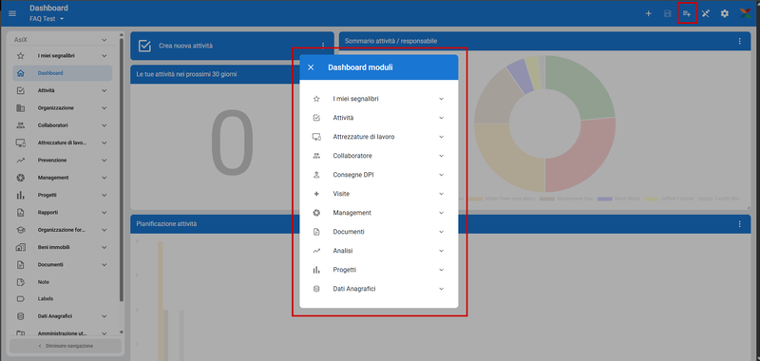The image size is (760, 361).
Task: Click the Note icon in sidebar
Action: tap(20, 282)
